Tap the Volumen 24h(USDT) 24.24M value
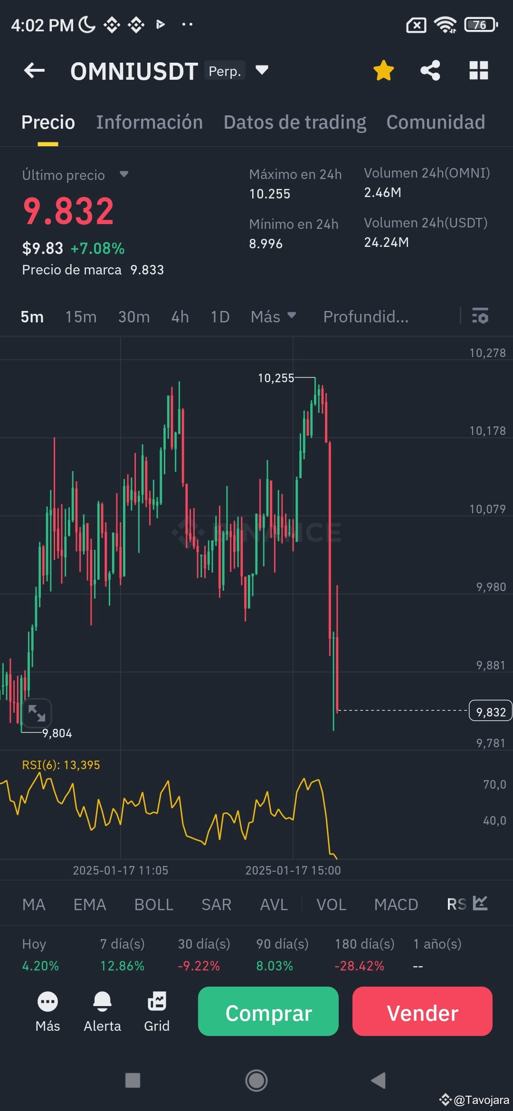513x1111 pixels. (386, 242)
